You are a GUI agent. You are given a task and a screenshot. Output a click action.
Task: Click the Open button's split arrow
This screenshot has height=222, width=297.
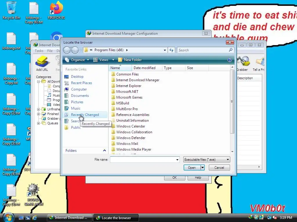tap(203, 167)
